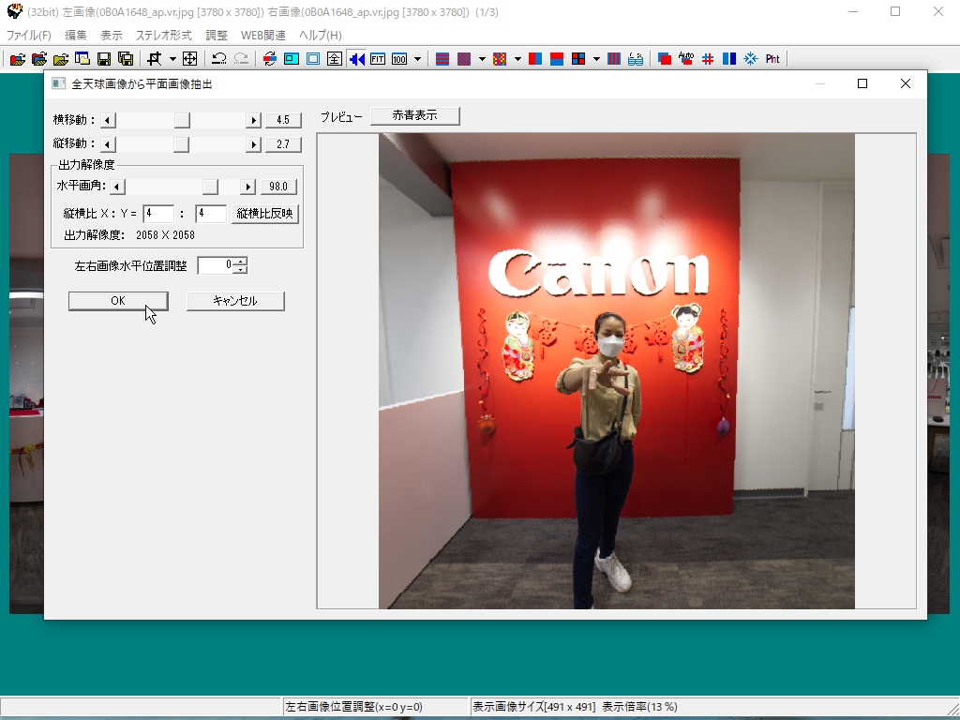Open the WEB関連 menu
This screenshot has height=720, width=960.
(x=263, y=36)
